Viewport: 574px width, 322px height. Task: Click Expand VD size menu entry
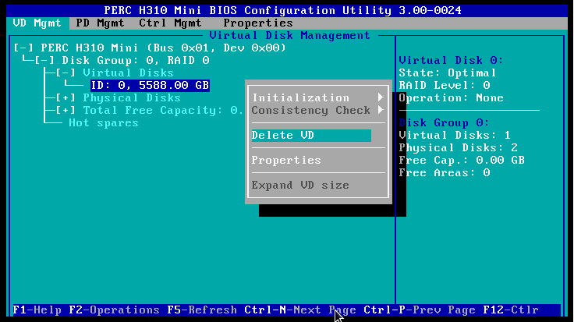tap(300, 185)
